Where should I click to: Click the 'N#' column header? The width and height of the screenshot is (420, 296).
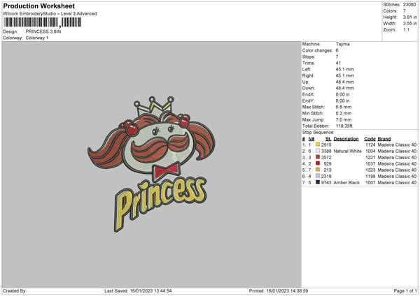[311, 139]
